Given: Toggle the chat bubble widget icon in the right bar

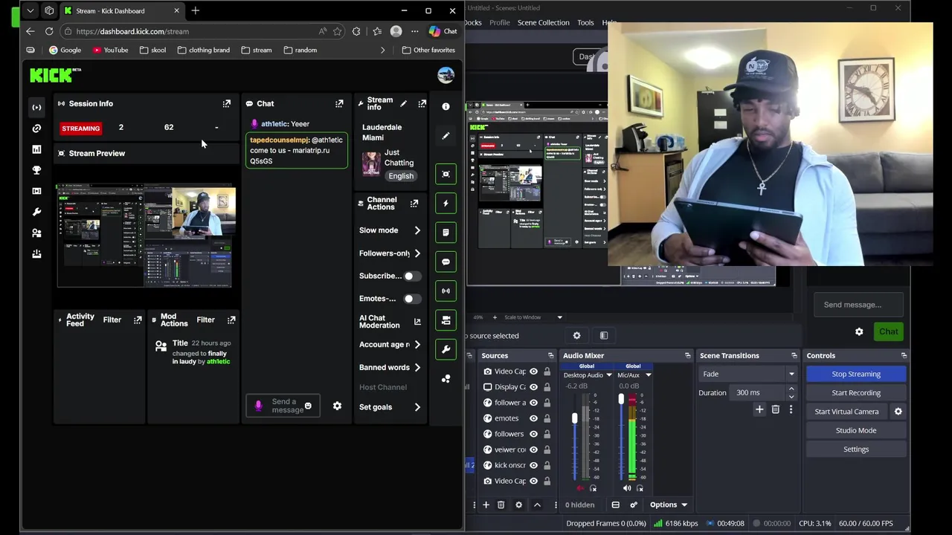Looking at the screenshot, I should pyautogui.click(x=446, y=262).
